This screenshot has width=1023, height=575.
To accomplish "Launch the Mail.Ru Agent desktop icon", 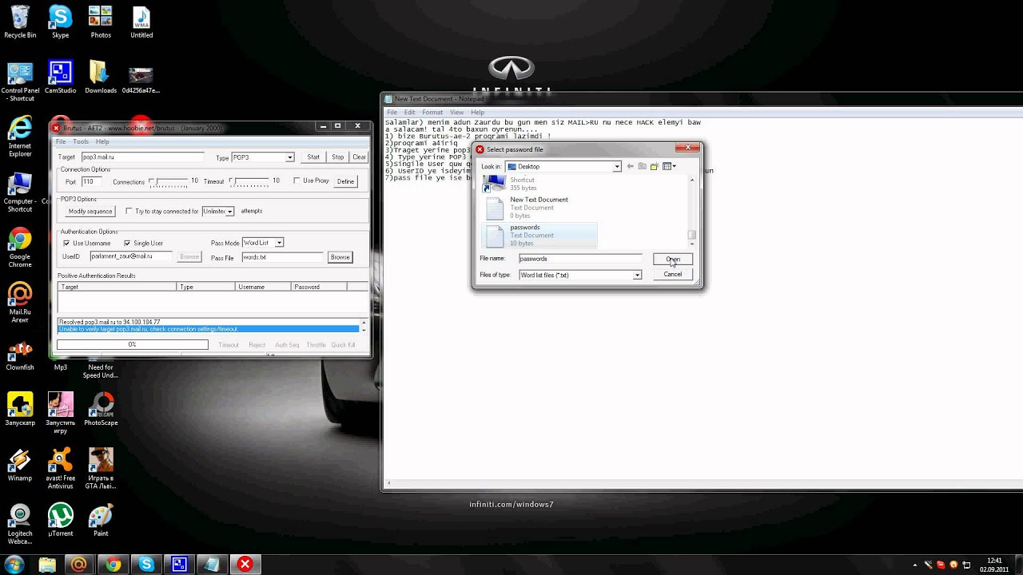I will click(20, 303).
